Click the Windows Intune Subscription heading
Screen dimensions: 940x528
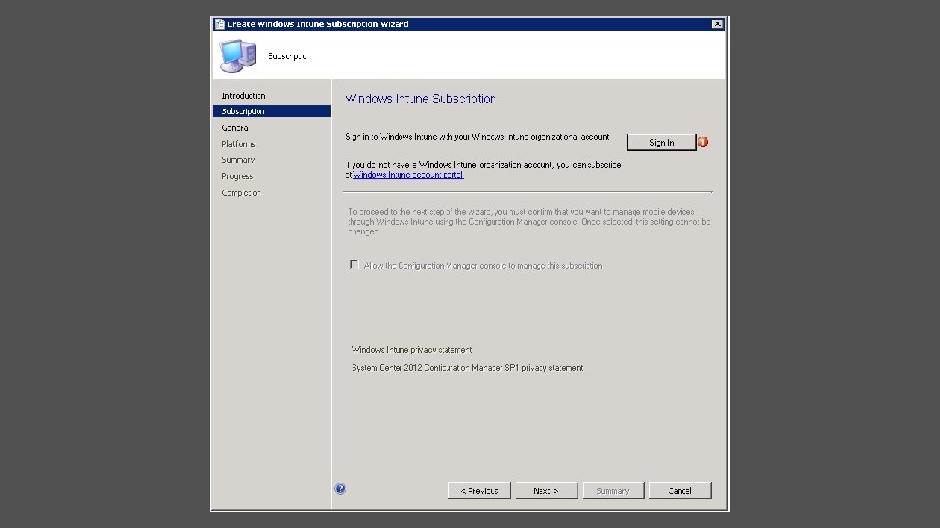420,98
